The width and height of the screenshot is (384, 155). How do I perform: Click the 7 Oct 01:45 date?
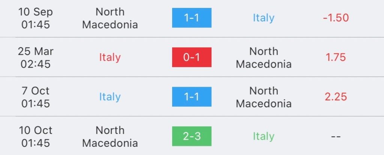point(36,97)
